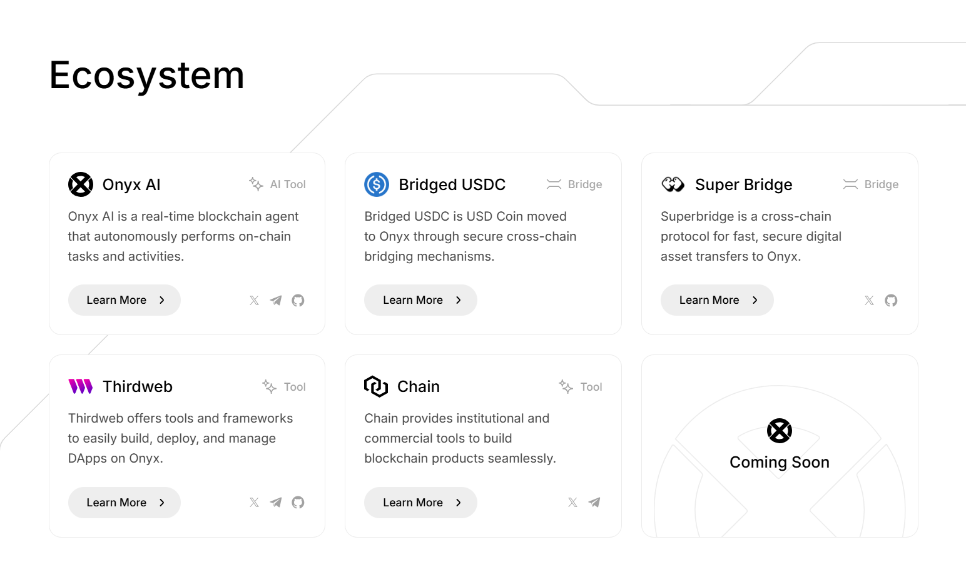
Task: Click the Bridged USDC coin logo
Action: coord(377,184)
